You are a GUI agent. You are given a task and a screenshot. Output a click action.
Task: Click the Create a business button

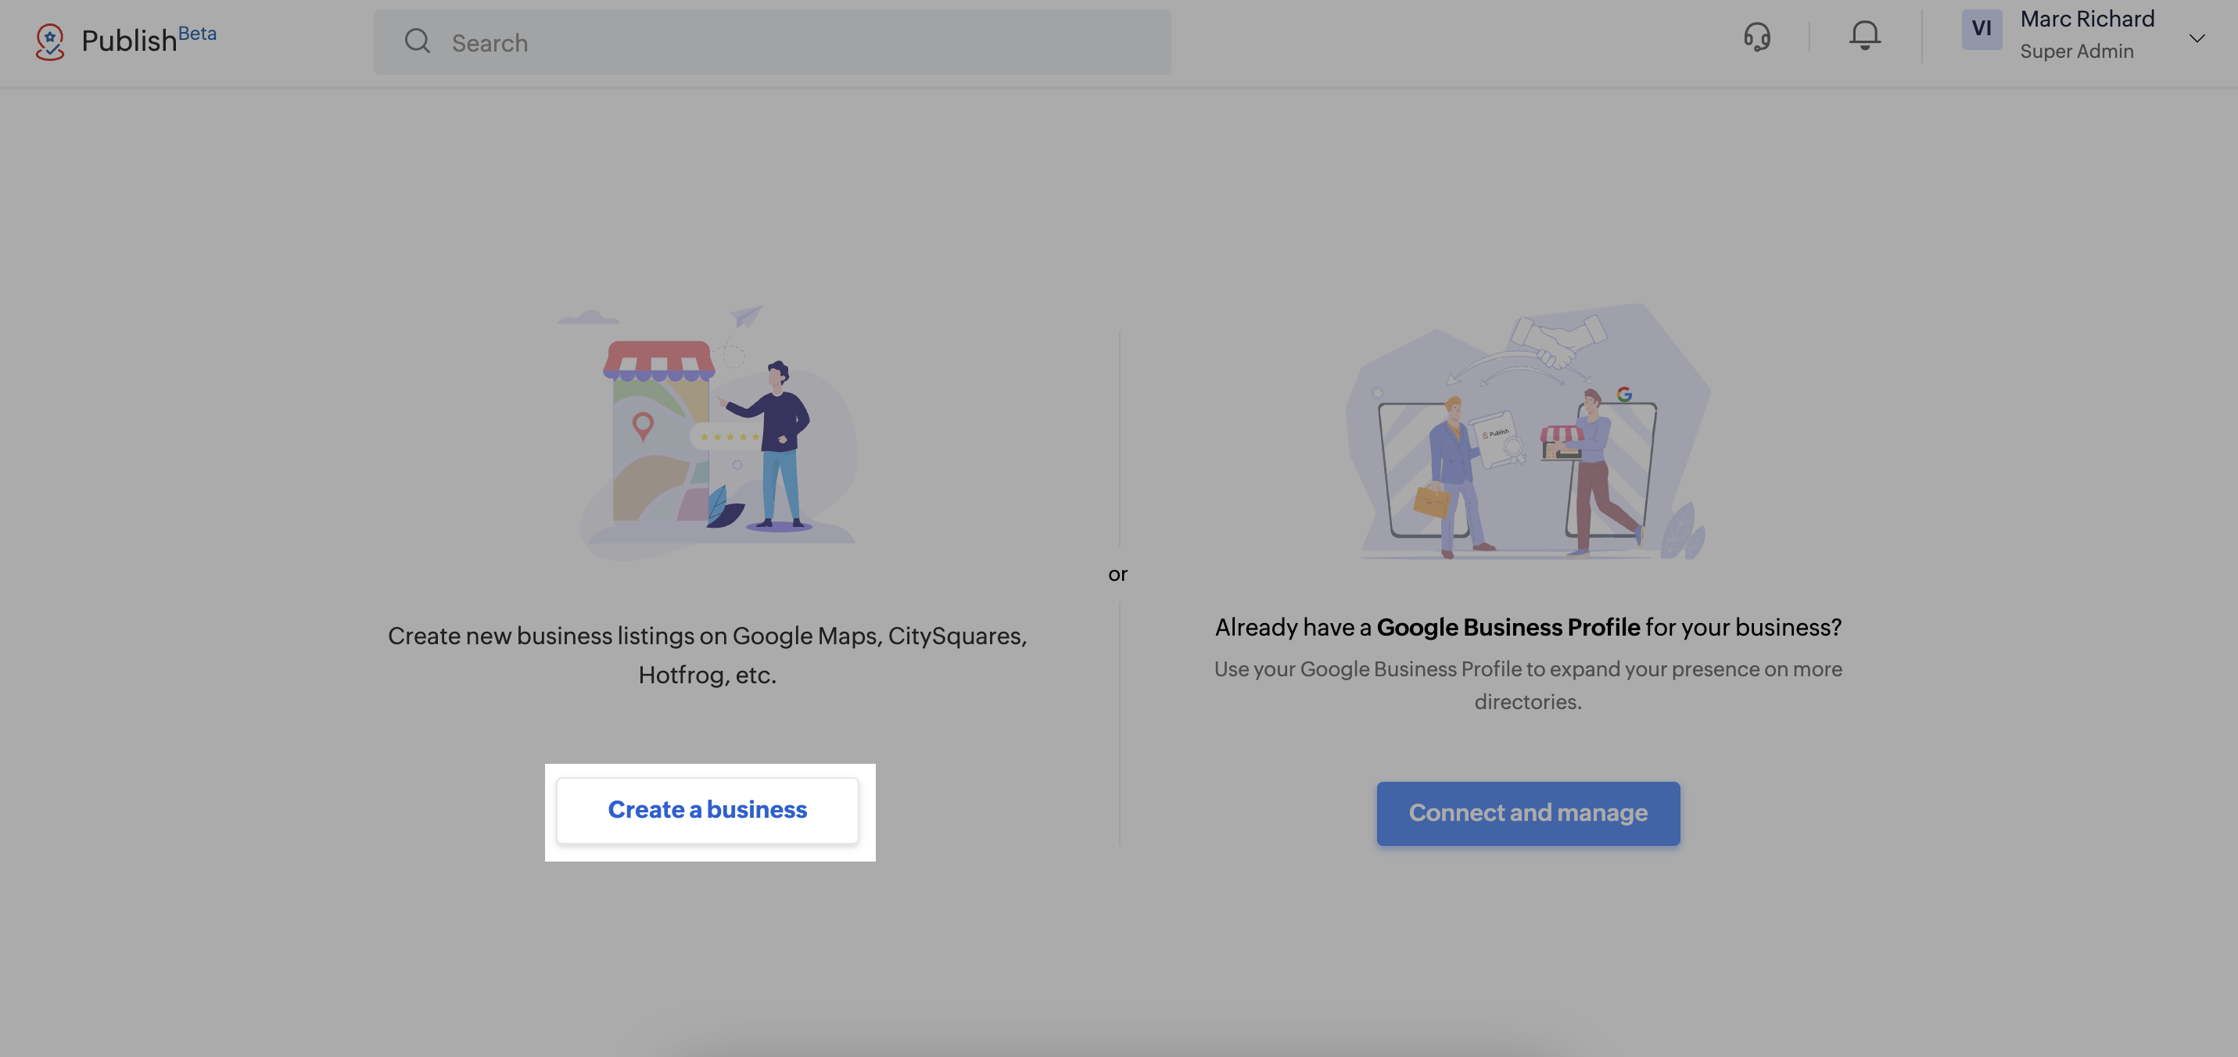707,810
